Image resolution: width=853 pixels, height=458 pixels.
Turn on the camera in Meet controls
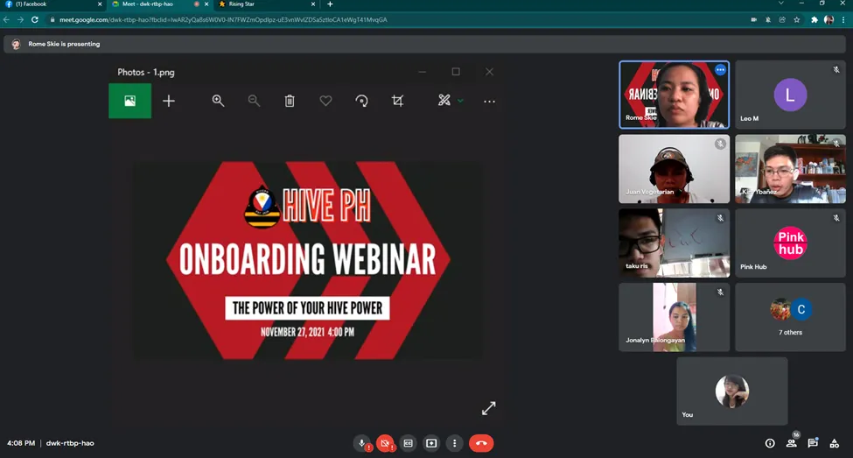tap(386, 443)
